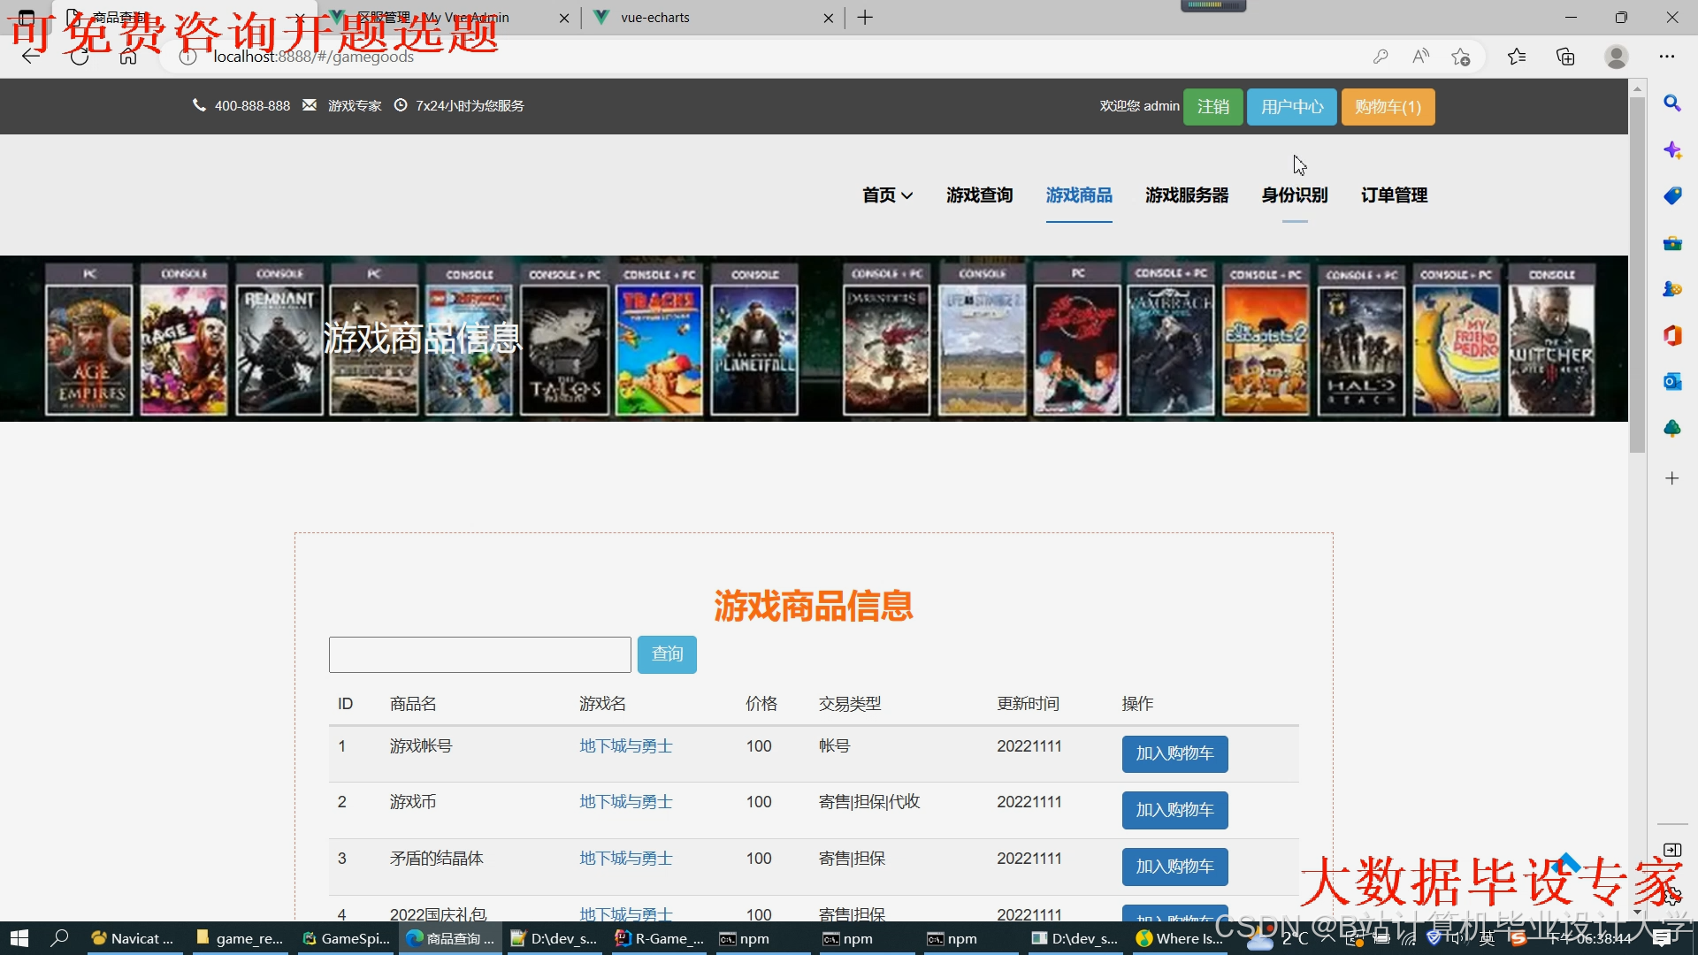Click the Edge sidebar search icon
The width and height of the screenshot is (1698, 955).
[1671, 103]
